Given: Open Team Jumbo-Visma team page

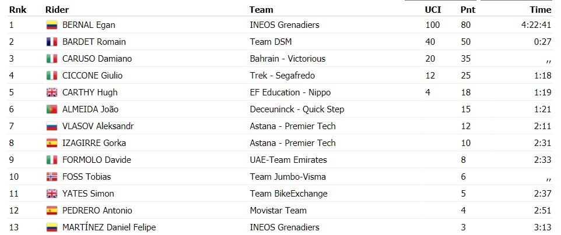Looking at the screenshot, I should (x=287, y=177).
